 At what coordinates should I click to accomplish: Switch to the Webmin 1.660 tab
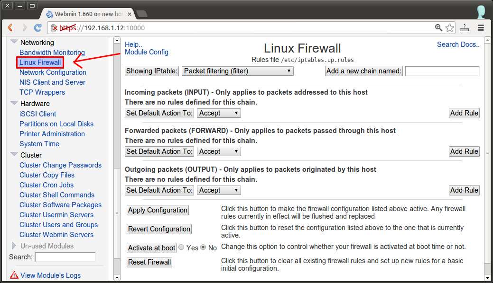(88, 14)
